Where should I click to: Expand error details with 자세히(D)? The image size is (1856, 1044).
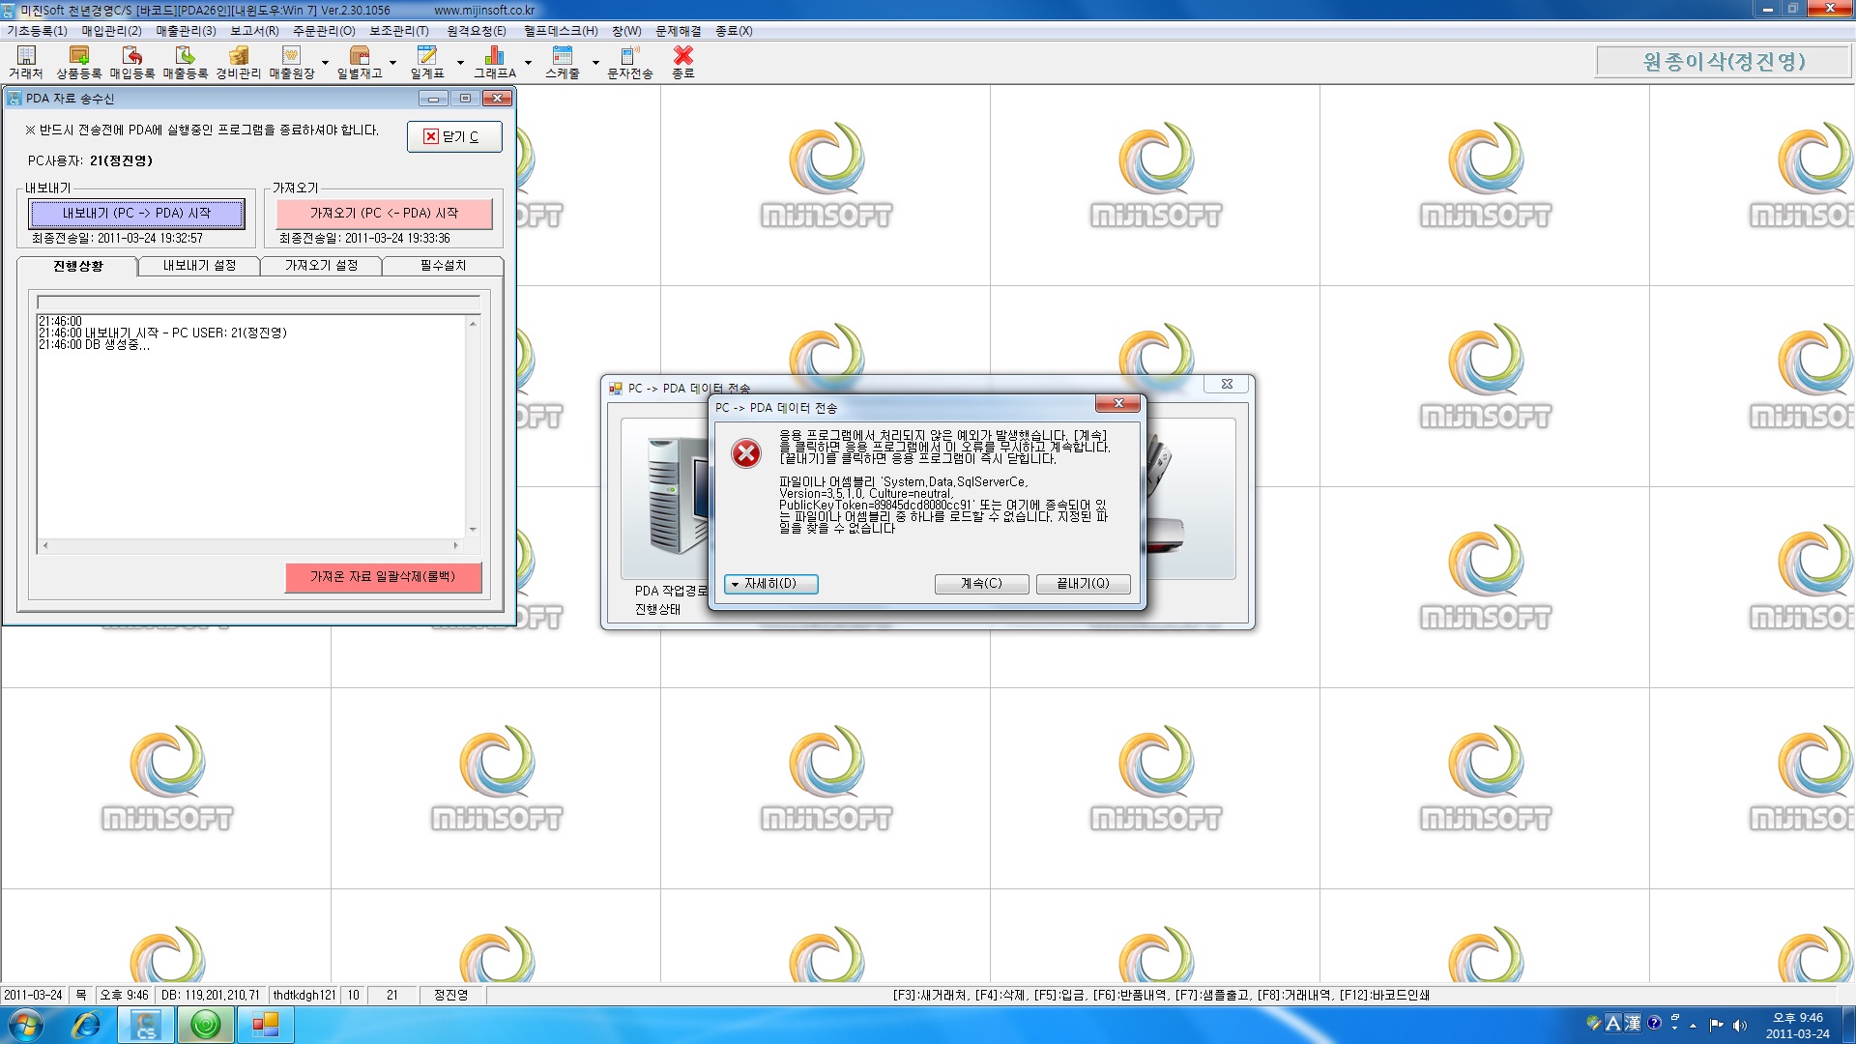[x=771, y=584]
